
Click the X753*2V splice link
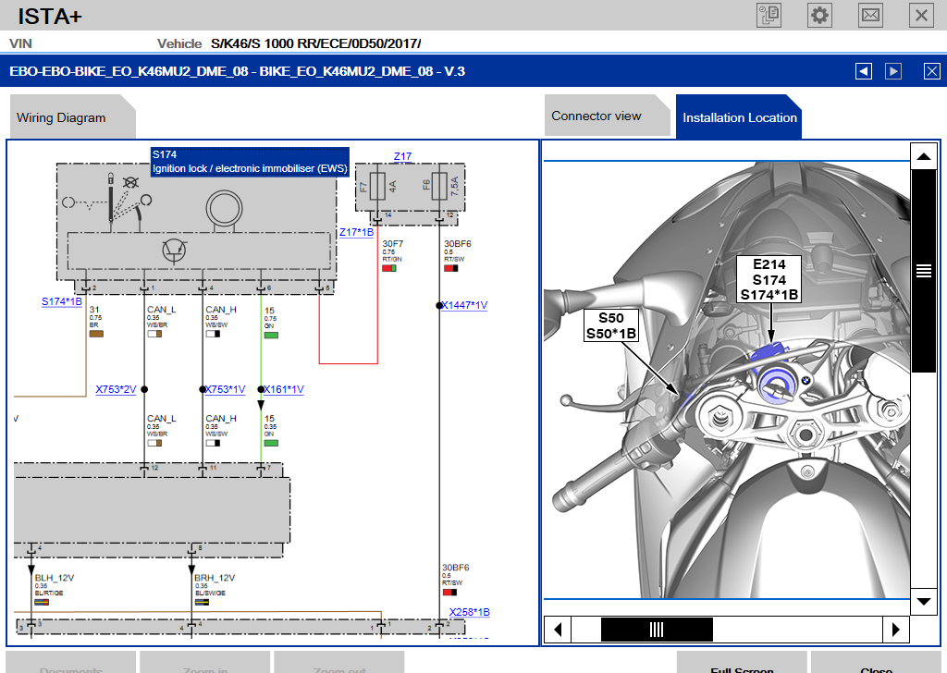[116, 389]
